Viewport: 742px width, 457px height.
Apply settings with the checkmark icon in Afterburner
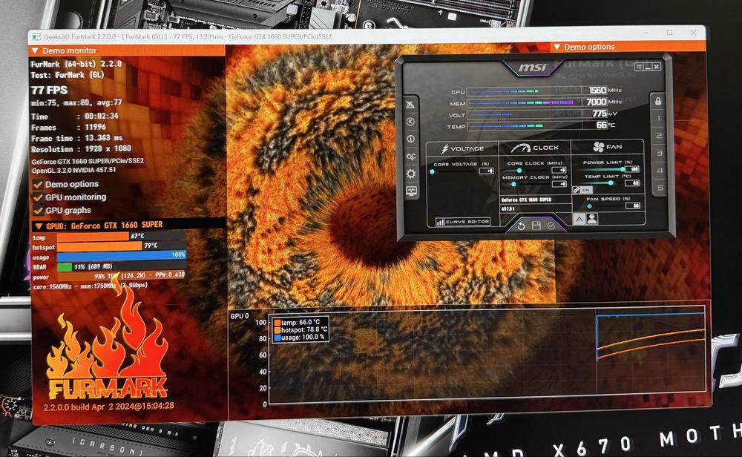click(x=551, y=226)
